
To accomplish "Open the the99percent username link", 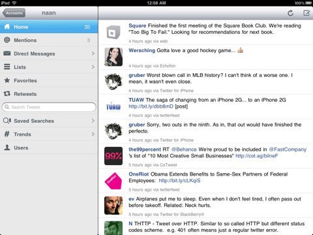I will 145,149.
